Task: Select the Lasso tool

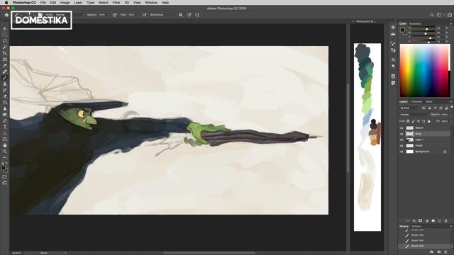Action: click(x=5, y=41)
